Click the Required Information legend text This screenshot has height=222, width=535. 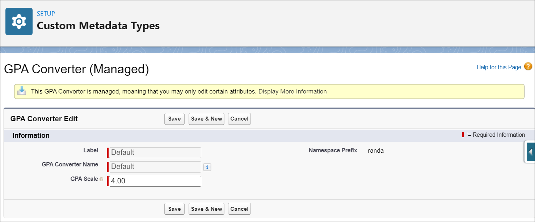(496, 135)
